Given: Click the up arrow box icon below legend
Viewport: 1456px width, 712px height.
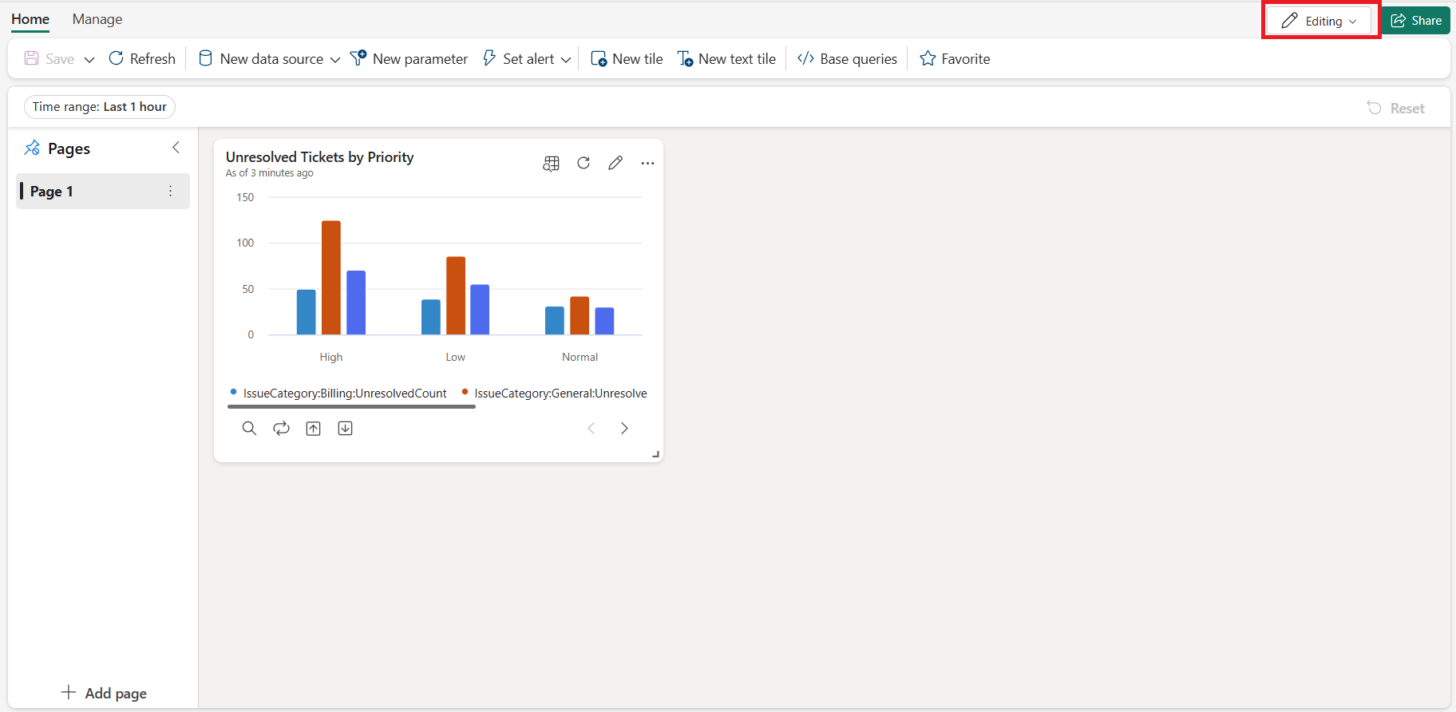Looking at the screenshot, I should tap(313, 429).
